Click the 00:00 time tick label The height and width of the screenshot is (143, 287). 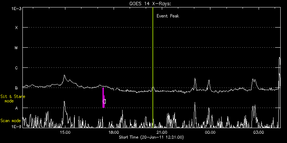point(210,132)
